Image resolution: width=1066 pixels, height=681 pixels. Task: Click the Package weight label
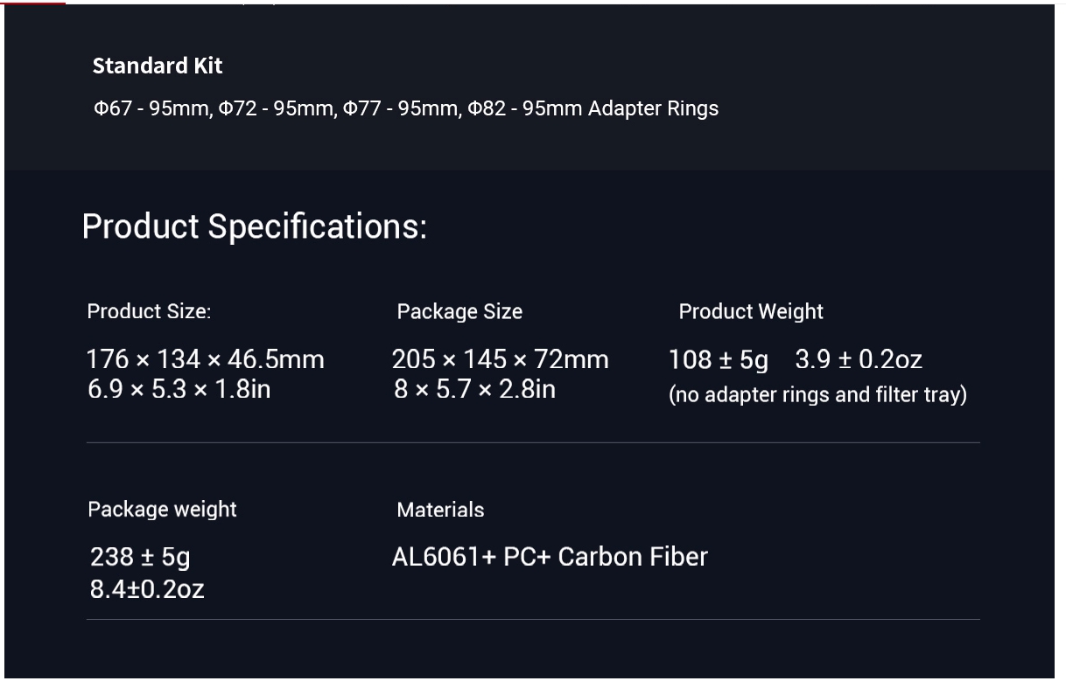[x=162, y=510]
